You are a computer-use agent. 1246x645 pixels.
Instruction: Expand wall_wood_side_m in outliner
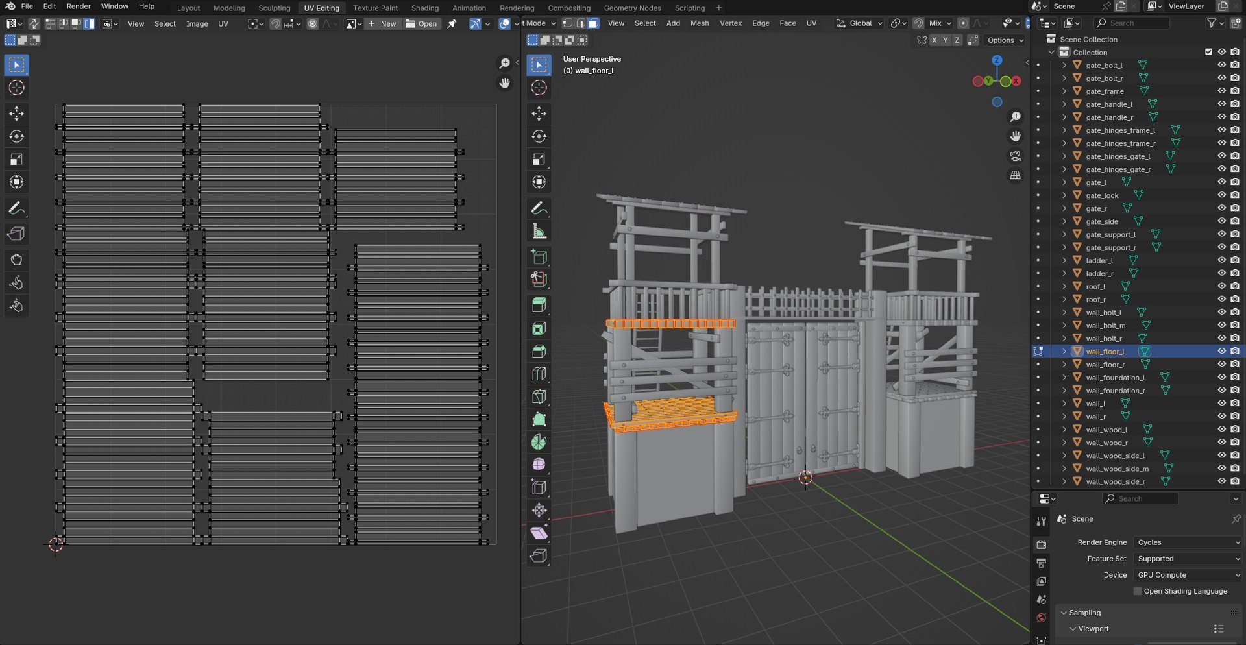coord(1064,469)
